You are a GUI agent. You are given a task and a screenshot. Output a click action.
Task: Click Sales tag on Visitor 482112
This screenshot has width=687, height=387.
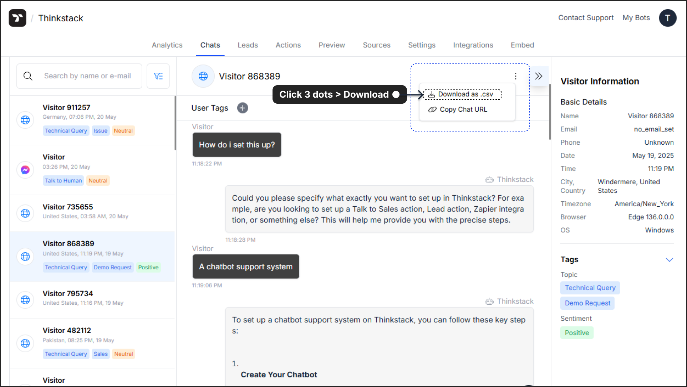point(100,354)
